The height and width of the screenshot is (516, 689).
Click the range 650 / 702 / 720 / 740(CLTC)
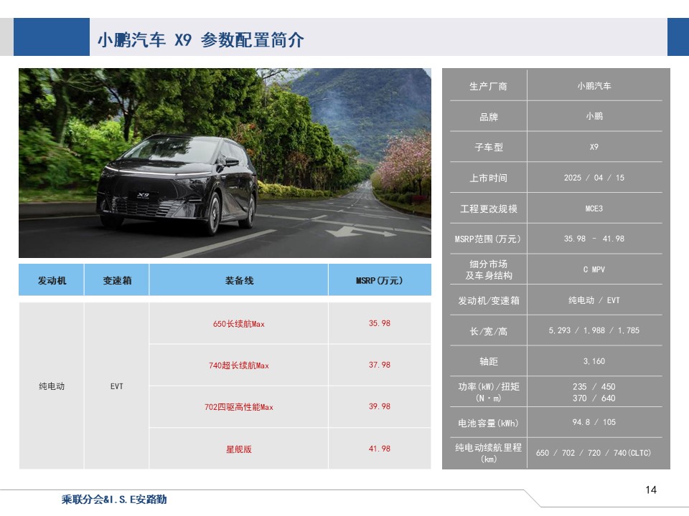pyautogui.click(x=594, y=453)
